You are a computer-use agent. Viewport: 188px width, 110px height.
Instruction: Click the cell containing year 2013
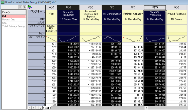pyautogui.click(x=51, y=44)
